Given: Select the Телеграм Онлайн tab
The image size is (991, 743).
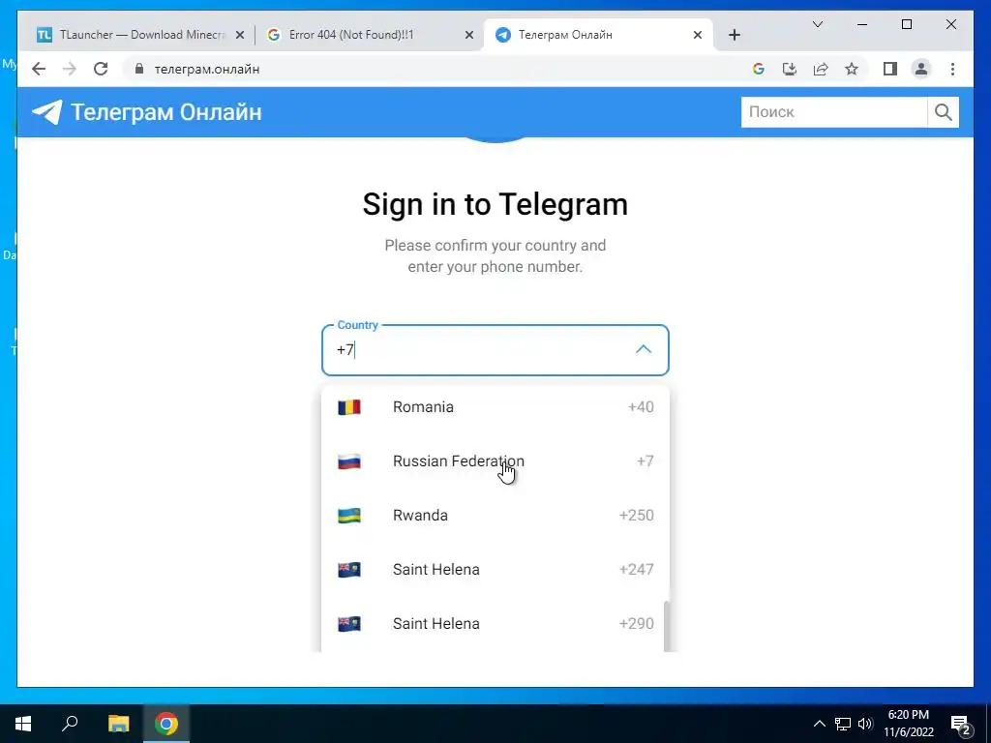Looking at the screenshot, I should (x=598, y=35).
